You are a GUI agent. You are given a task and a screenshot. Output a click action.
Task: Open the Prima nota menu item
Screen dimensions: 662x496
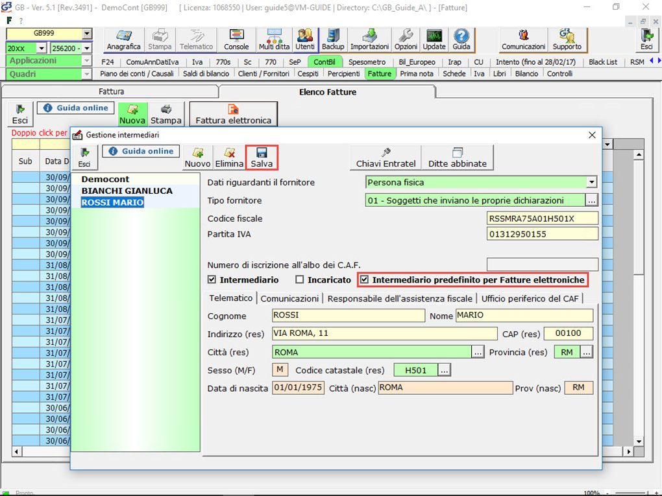[416, 74]
